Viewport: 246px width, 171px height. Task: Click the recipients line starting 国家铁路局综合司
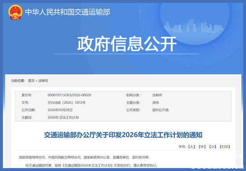(85, 157)
